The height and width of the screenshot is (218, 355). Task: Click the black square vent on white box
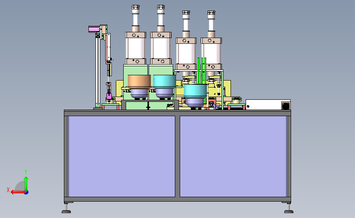tap(286, 106)
